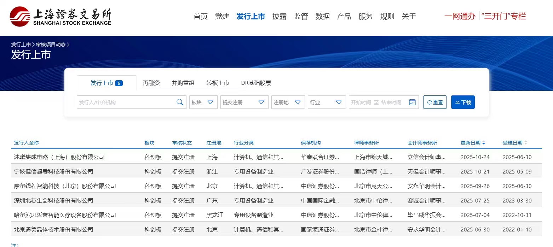The image size is (553, 247).
Task: Select the 发行上市 tab with badge 6
Action: [106, 83]
